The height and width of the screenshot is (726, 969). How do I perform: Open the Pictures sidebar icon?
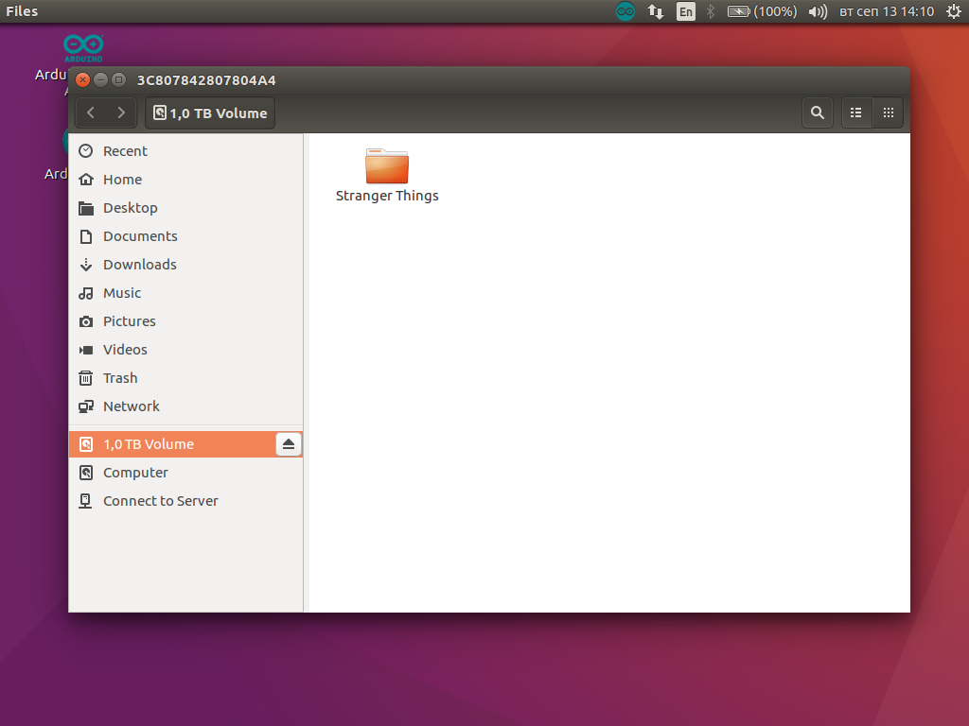[x=130, y=321]
